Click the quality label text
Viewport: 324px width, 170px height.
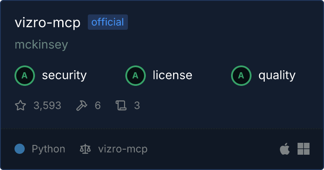point(277,76)
